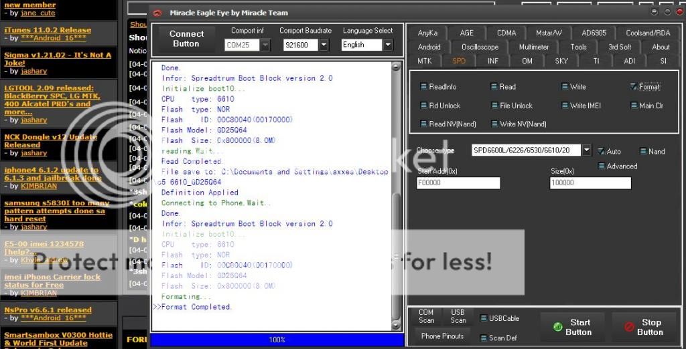
Task: Click the Connect Button
Action: tap(186, 39)
